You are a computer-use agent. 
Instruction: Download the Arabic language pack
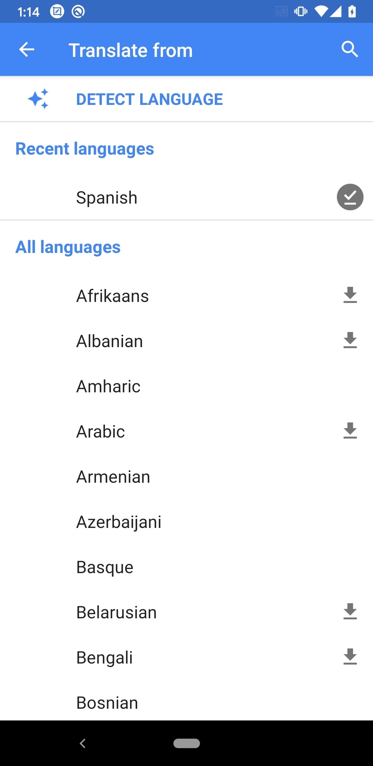tap(350, 431)
